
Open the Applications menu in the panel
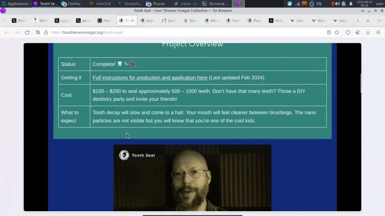(15, 4)
